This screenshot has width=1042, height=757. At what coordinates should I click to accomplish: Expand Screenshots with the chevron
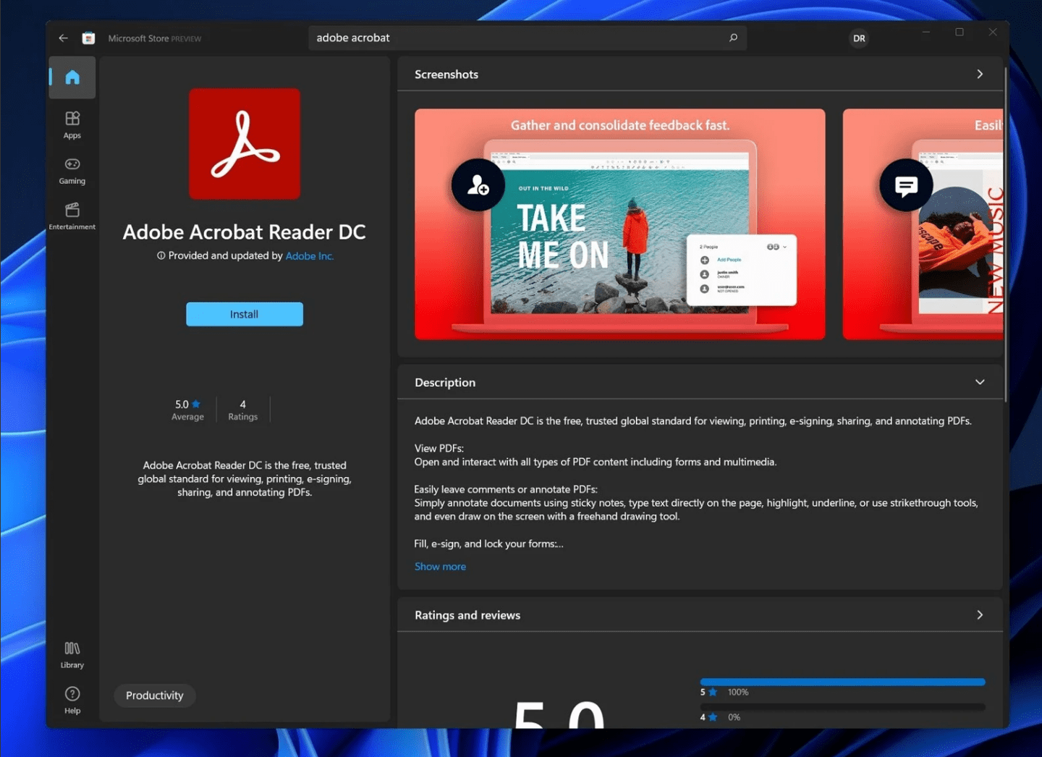[980, 74]
